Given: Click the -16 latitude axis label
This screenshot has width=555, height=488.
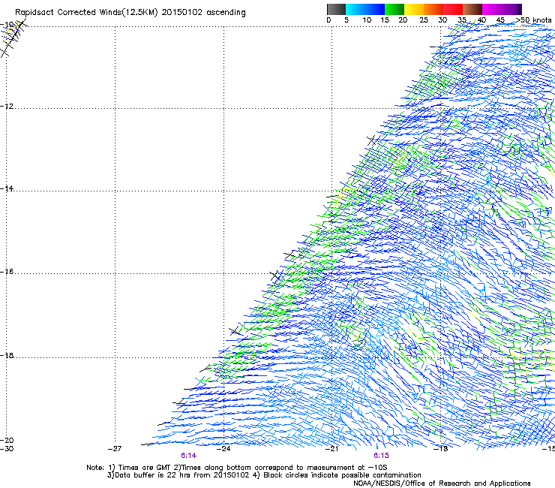Looking at the screenshot, I should click(x=7, y=272).
